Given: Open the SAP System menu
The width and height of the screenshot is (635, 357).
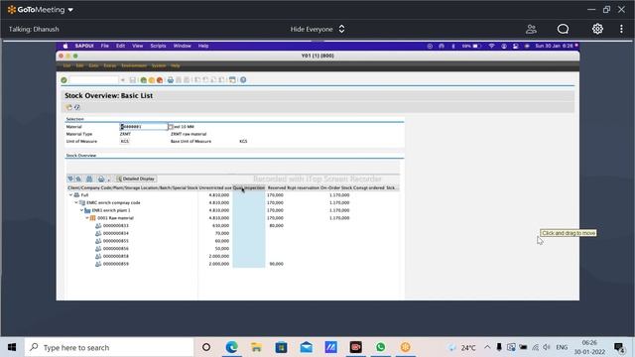Looking at the screenshot, I should [x=159, y=65].
